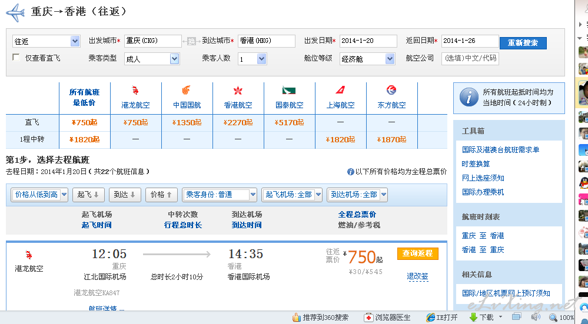Click the 行程总时长 column header

pos(183,225)
